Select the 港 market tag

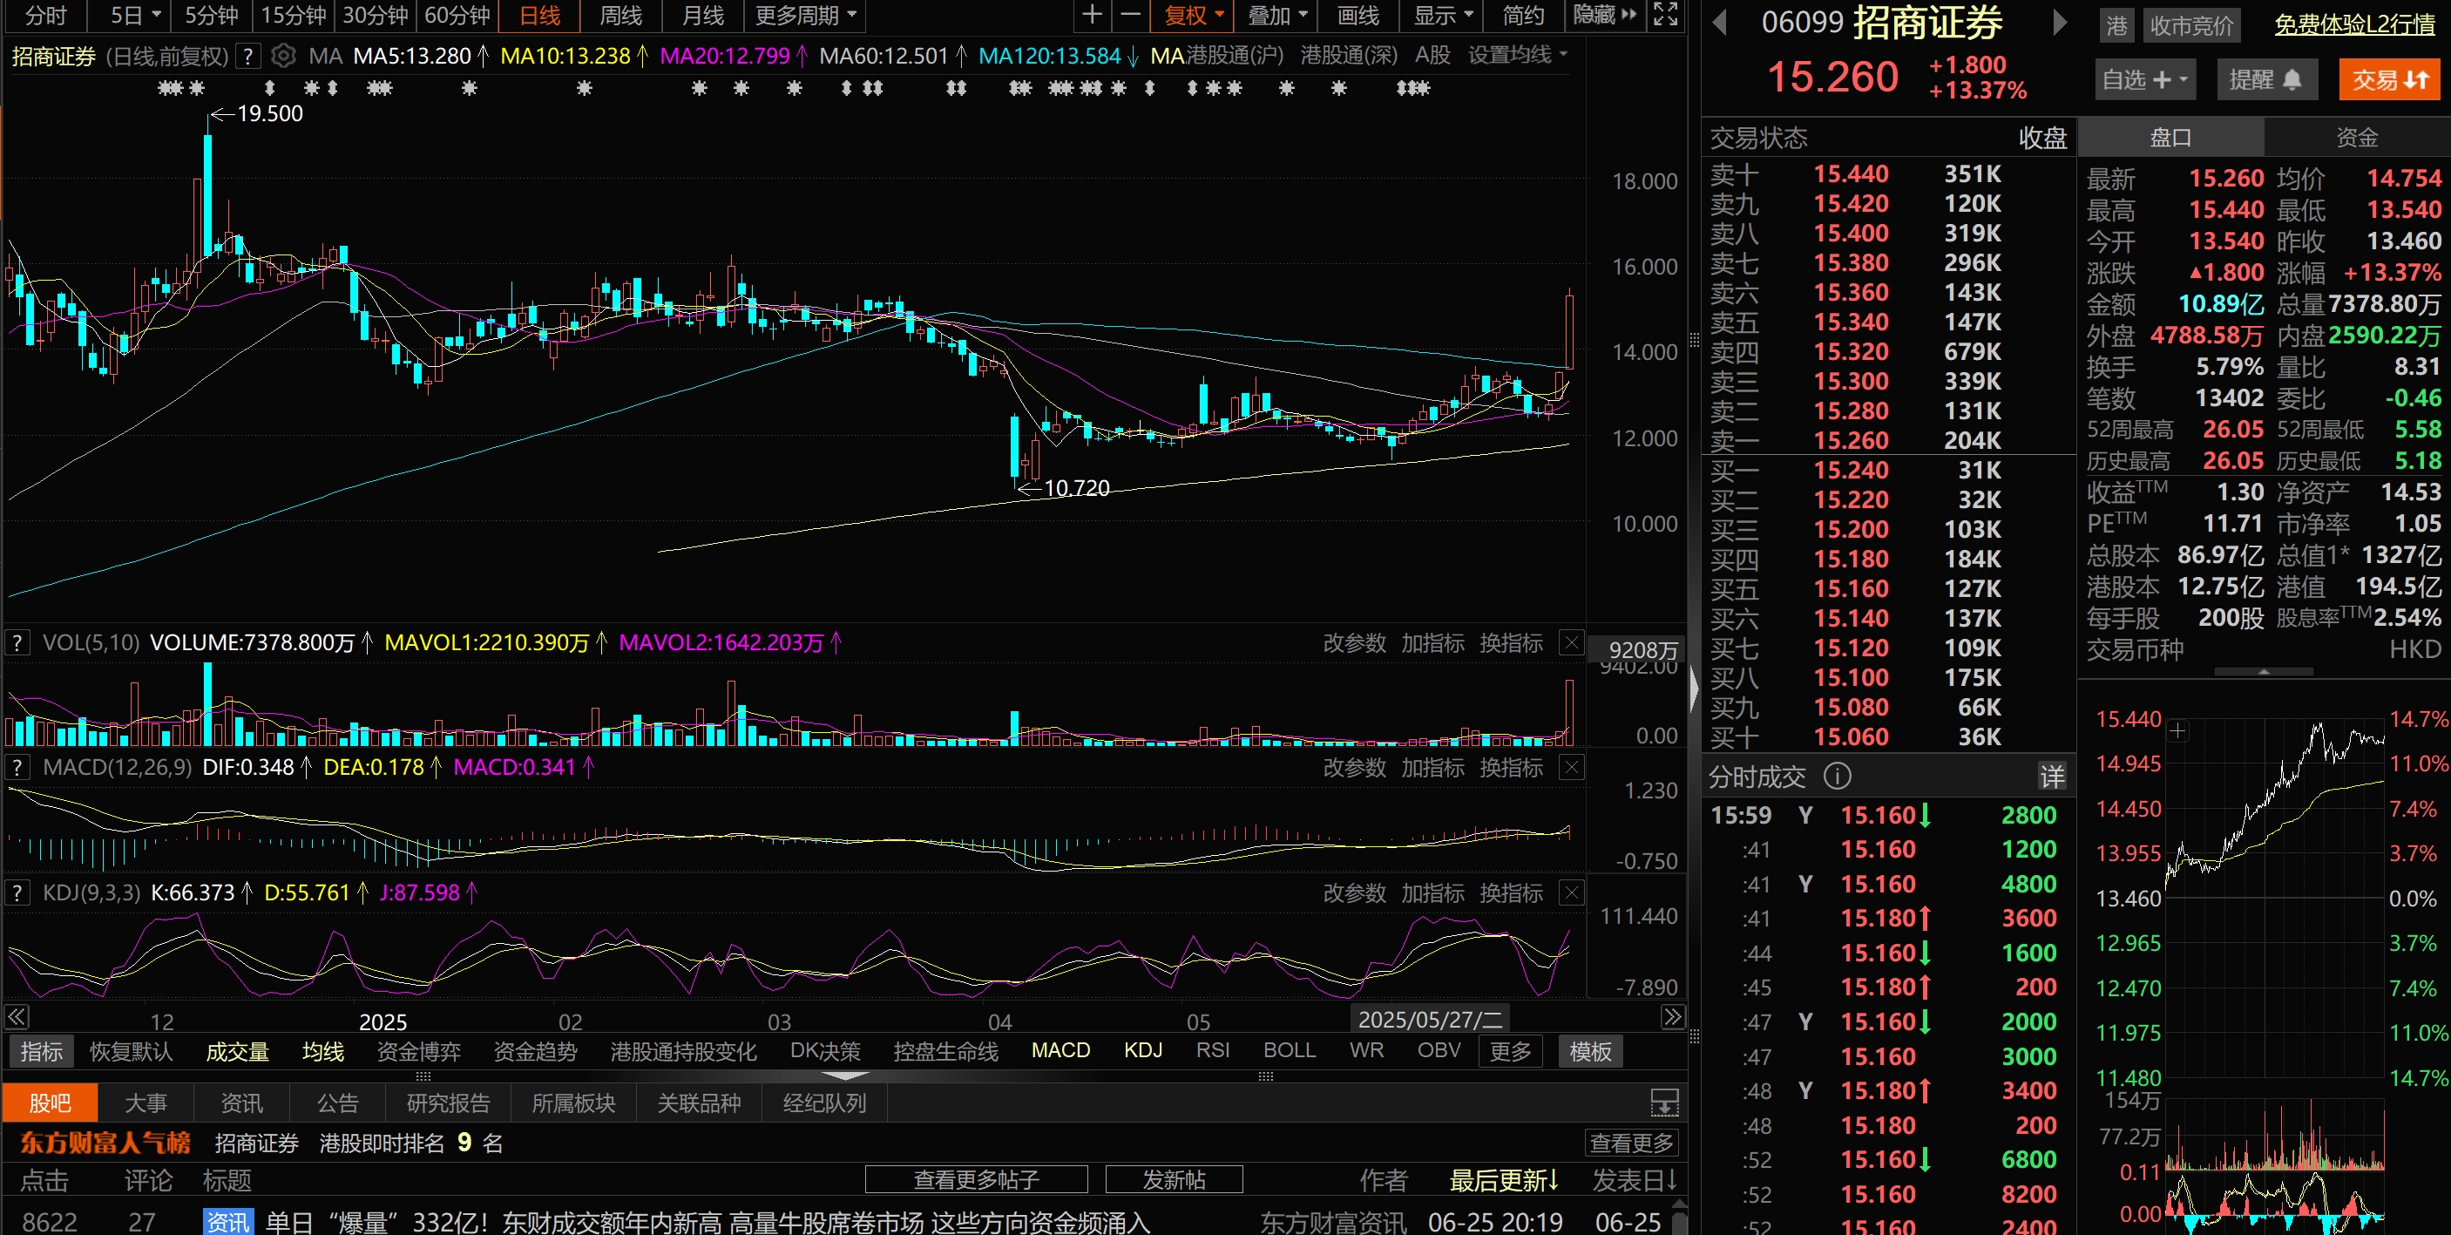2116,25
